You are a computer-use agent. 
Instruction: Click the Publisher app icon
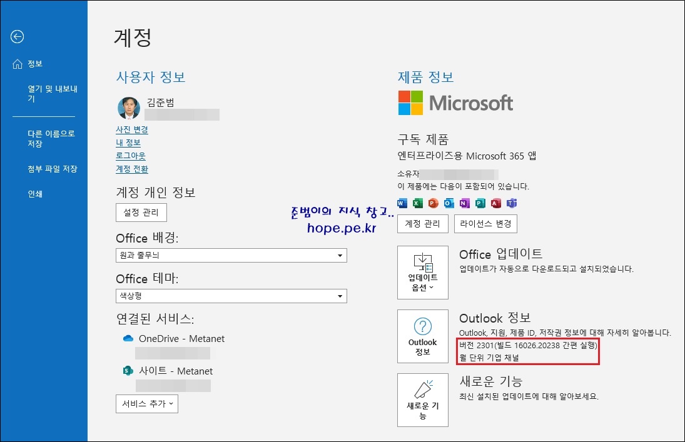tap(480, 203)
